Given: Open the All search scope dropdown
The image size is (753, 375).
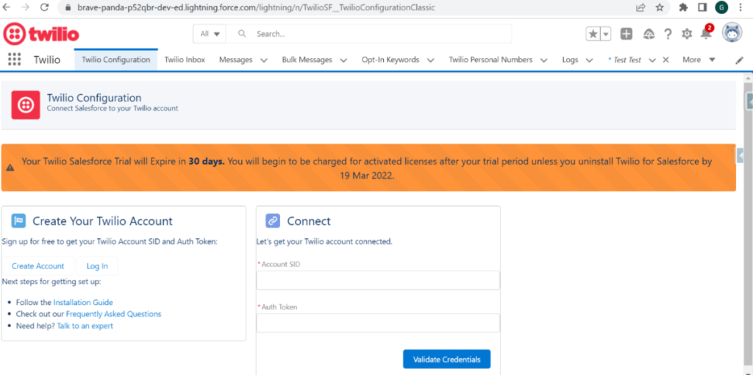Looking at the screenshot, I should pyautogui.click(x=210, y=34).
